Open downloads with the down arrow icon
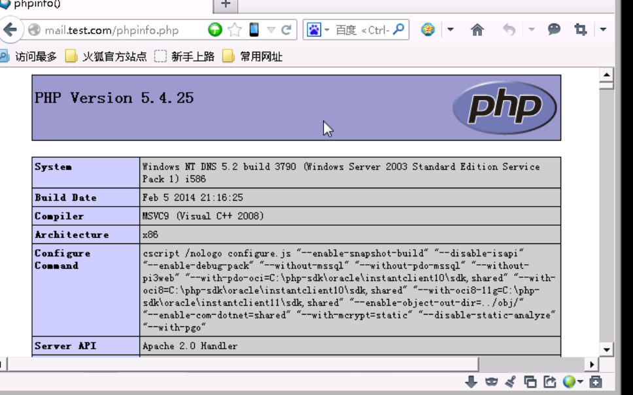Viewport: 633px width, 395px height. (x=471, y=382)
